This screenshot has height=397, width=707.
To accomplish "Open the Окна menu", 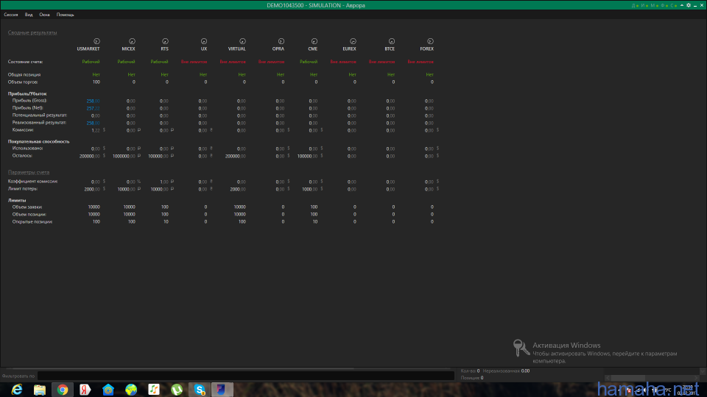I will 44,15.
